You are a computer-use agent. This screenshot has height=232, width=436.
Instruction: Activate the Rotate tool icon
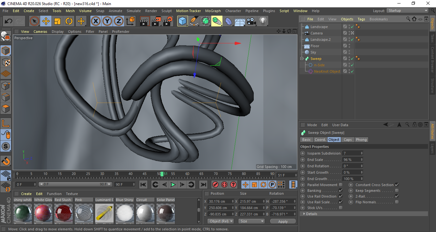69,21
